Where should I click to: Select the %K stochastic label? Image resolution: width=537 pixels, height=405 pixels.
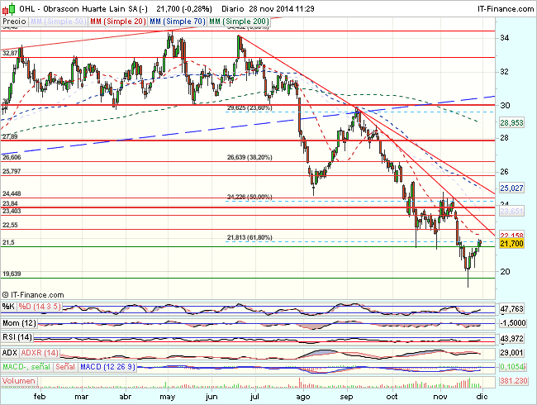[8, 307]
